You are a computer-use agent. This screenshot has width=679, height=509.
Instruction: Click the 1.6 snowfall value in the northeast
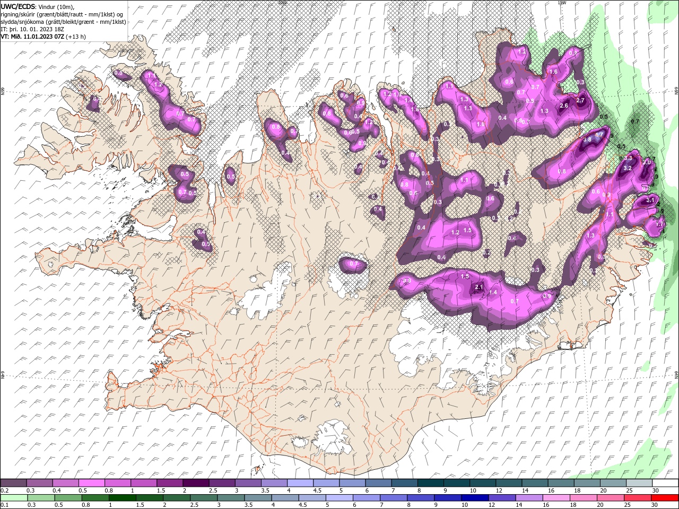click(553, 72)
